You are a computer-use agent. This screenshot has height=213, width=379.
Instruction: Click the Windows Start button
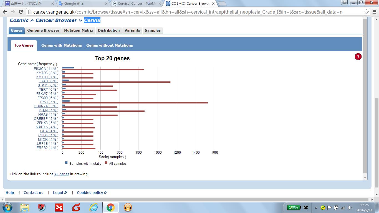[7, 207]
